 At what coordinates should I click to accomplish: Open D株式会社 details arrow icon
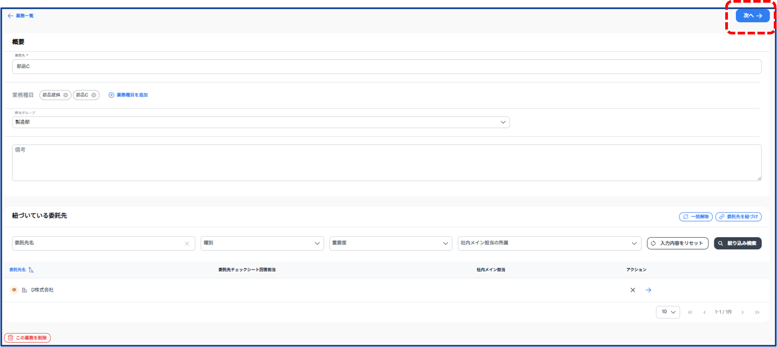pyautogui.click(x=649, y=290)
